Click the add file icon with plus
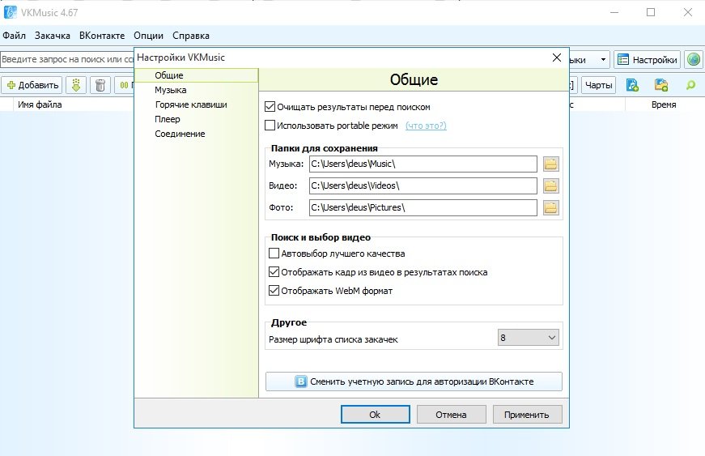Image resolution: width=705 pixels, height=456 pixels. click(632, 85)
